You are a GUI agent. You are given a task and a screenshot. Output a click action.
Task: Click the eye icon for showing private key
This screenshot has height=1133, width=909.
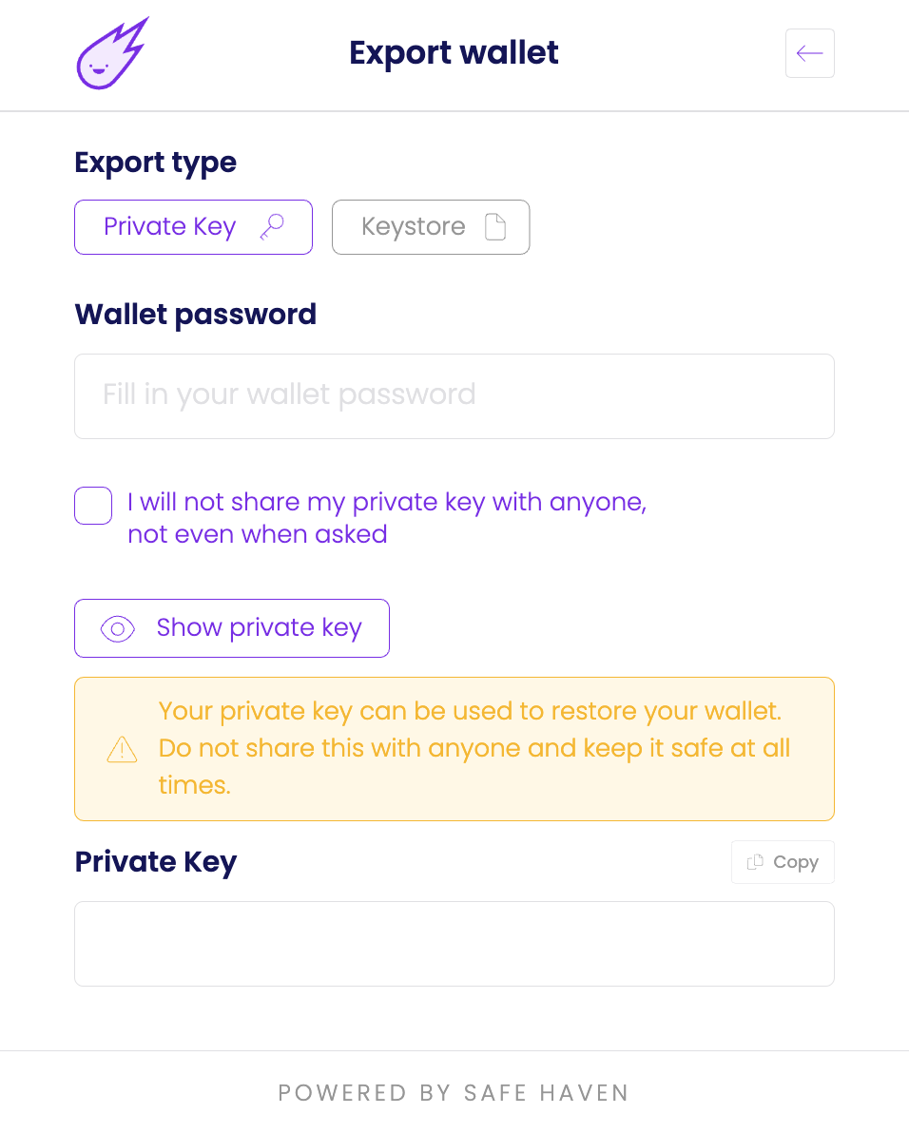118,628
